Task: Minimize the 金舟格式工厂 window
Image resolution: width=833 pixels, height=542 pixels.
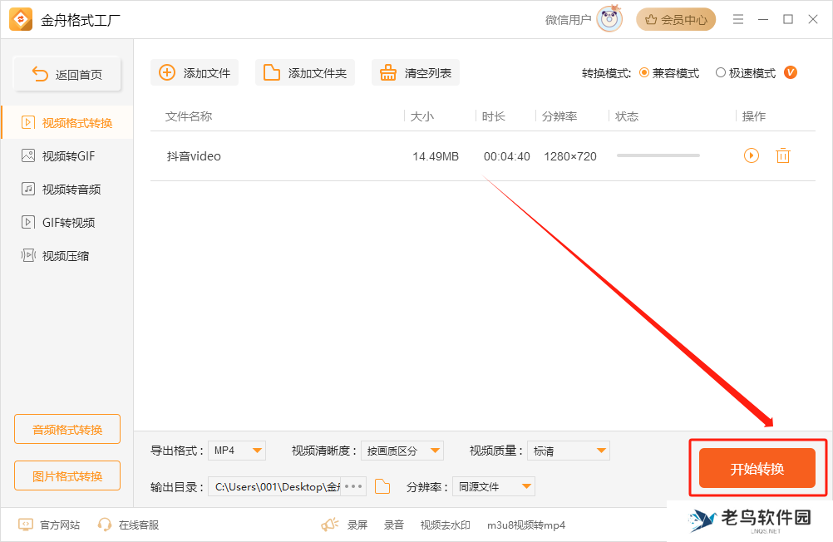Action: (763, 20)
